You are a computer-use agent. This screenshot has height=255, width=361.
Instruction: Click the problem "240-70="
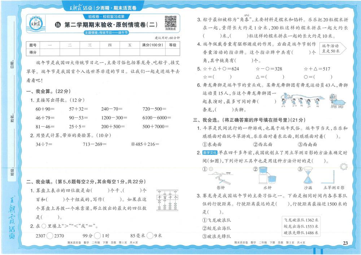112,109
